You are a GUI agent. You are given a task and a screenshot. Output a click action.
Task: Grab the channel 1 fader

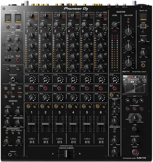(x=32, y=124)
